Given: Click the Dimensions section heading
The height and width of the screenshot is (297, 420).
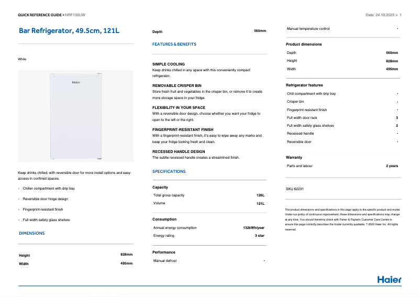Looking at the screenshot, I should pyautogui.click(x=31, y=233).
